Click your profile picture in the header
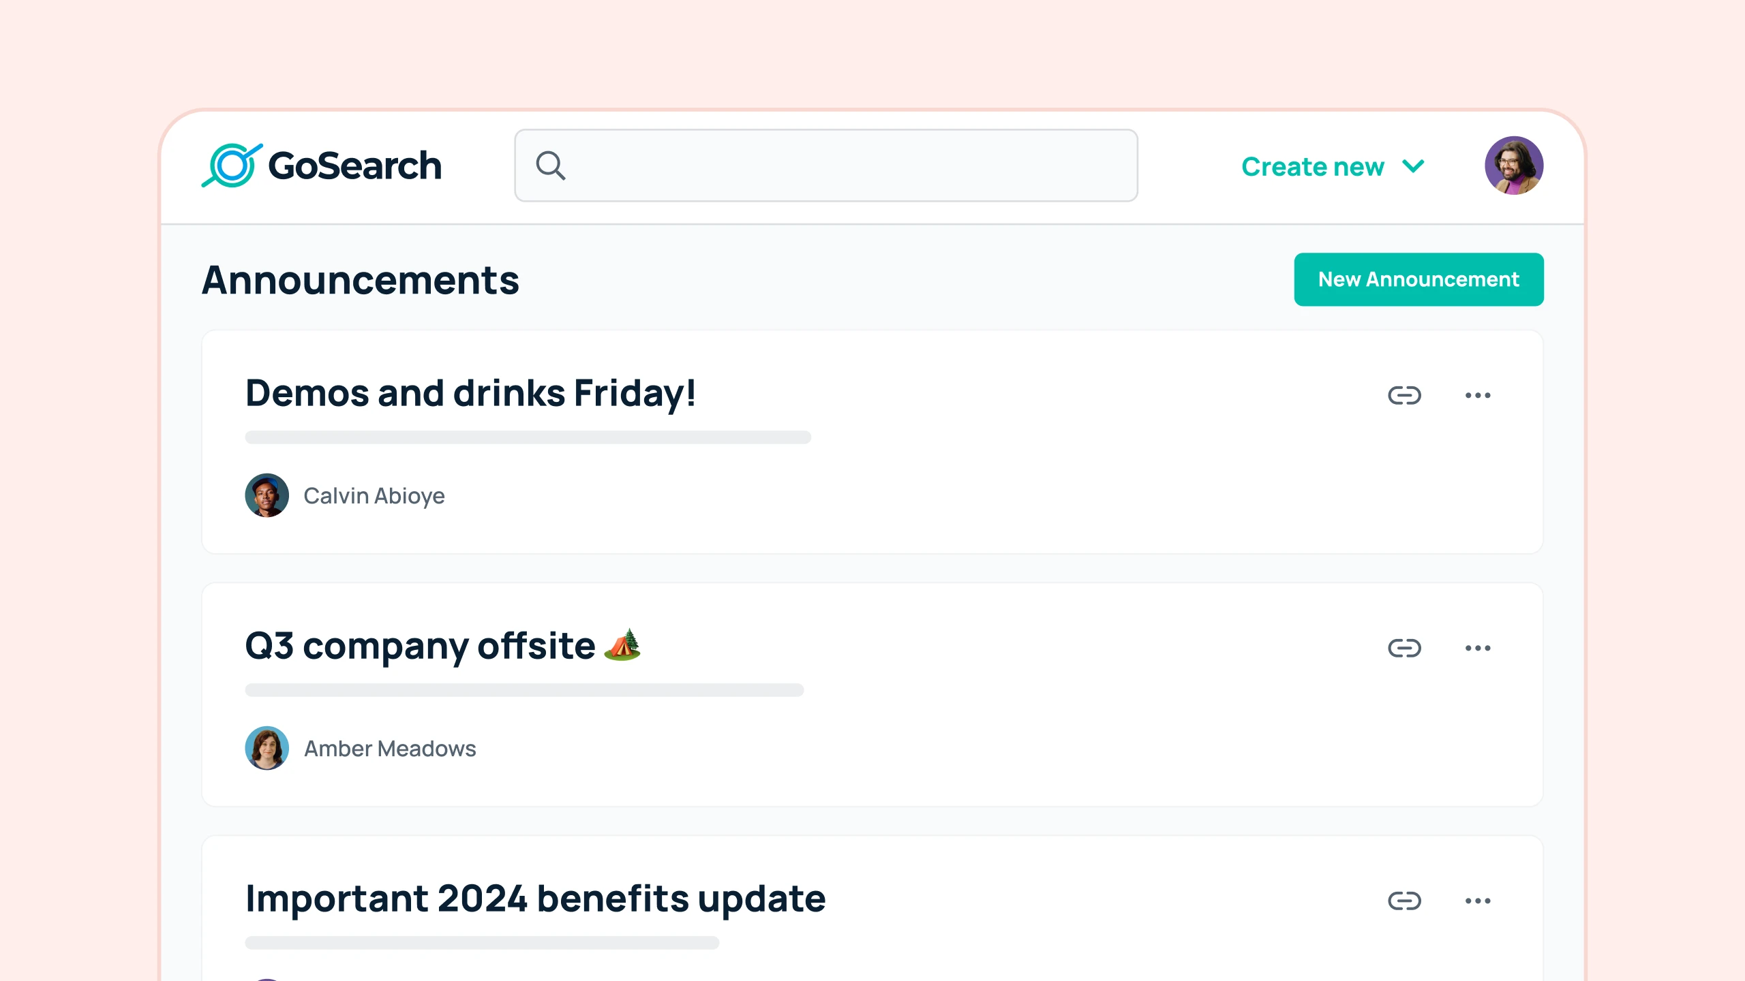The height and width of the screenshot is (981, 1745). pos(1515,164)
